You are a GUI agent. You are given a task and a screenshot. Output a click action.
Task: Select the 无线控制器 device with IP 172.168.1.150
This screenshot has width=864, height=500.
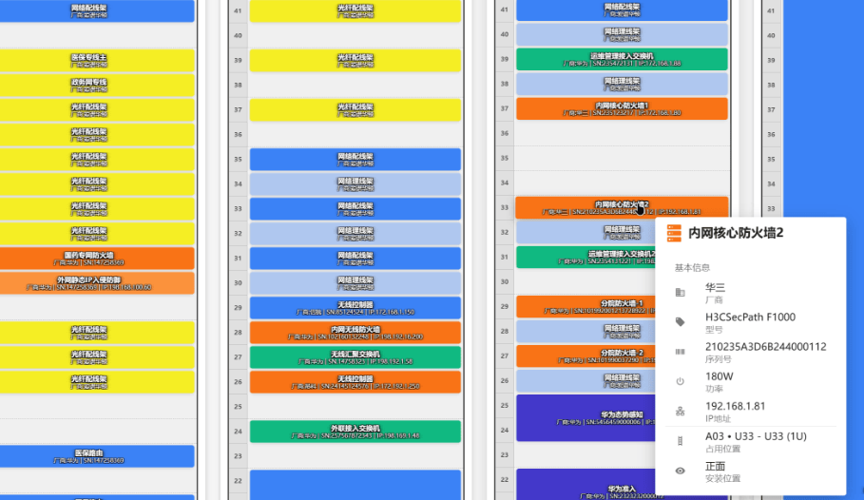coord(355,308)
